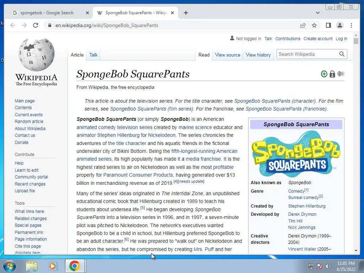Click the page scrollbar up arrow

coord(356,35)
